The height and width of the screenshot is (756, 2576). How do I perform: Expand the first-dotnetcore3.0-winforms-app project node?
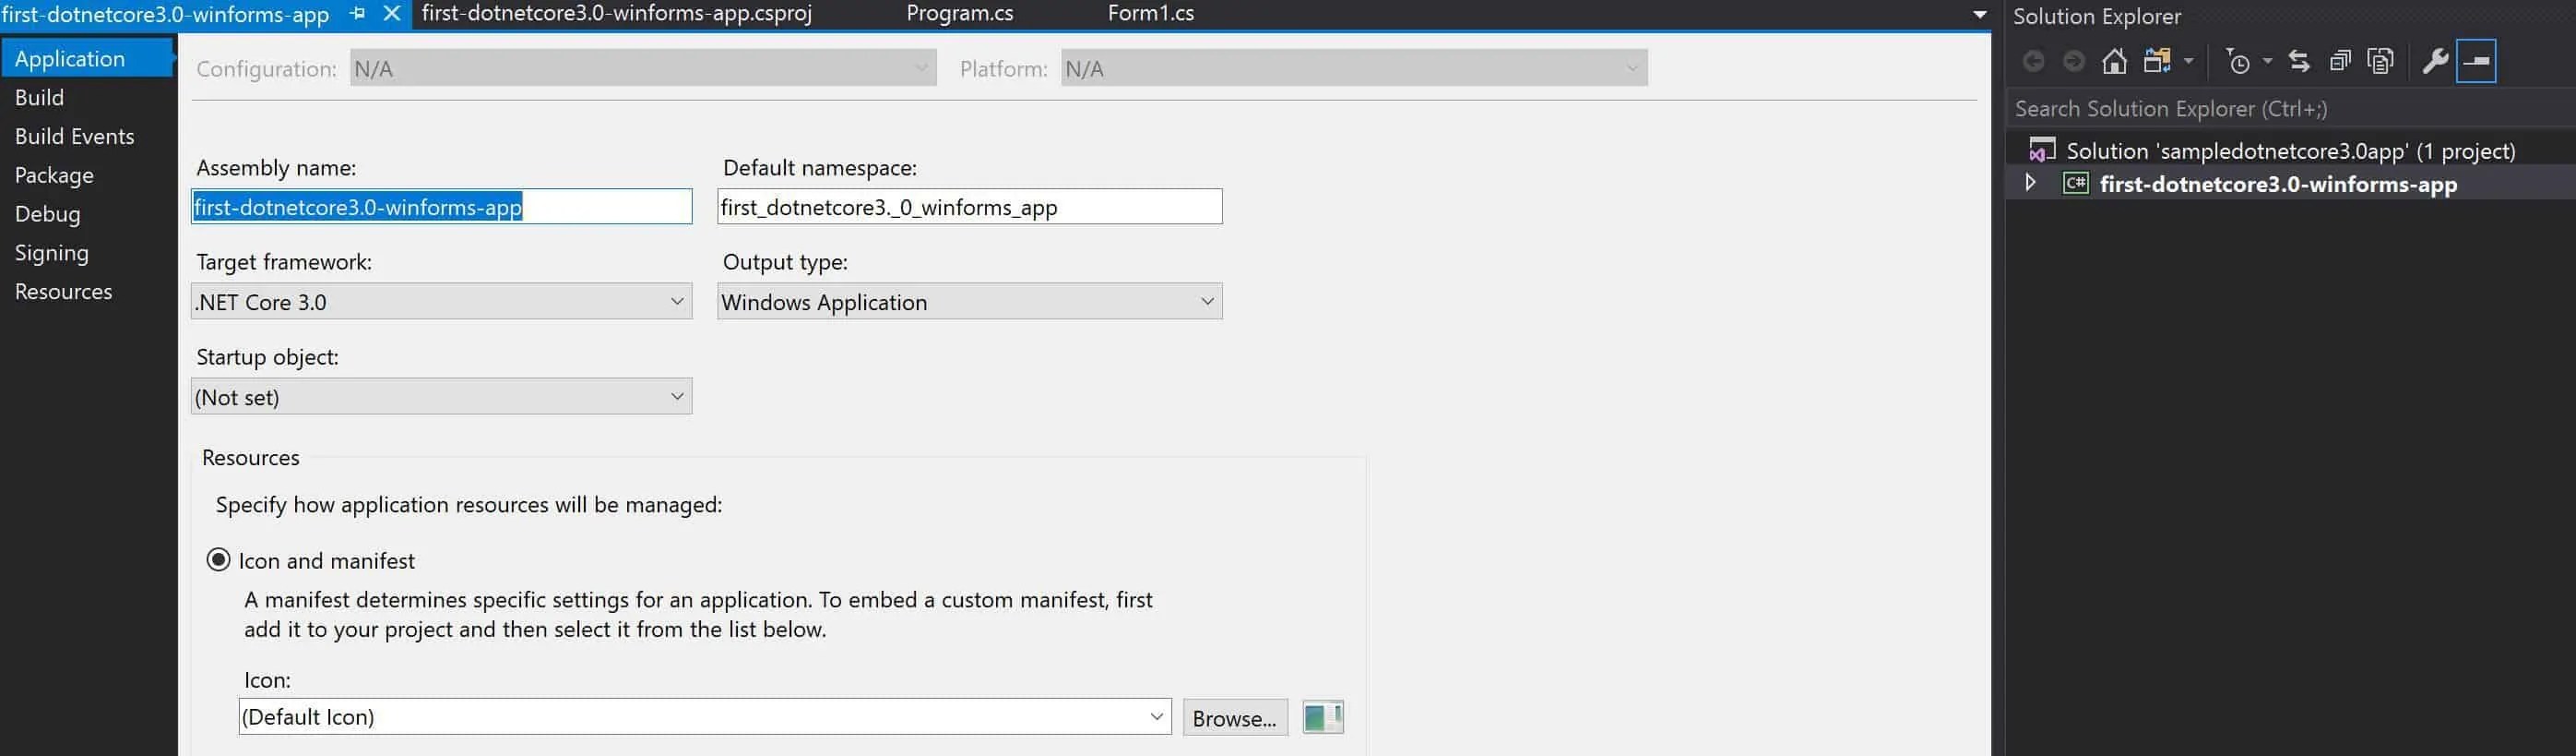pyautogui.click(x=2030, y=184)
